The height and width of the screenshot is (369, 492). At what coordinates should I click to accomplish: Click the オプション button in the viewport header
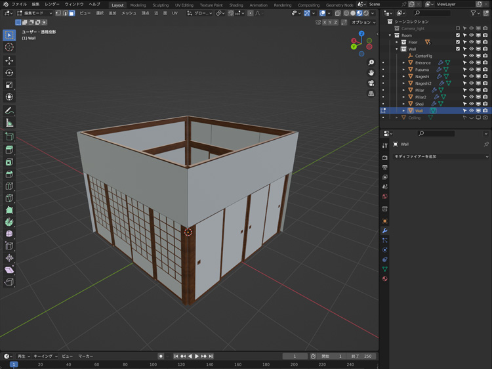click(x=361, y=22)
